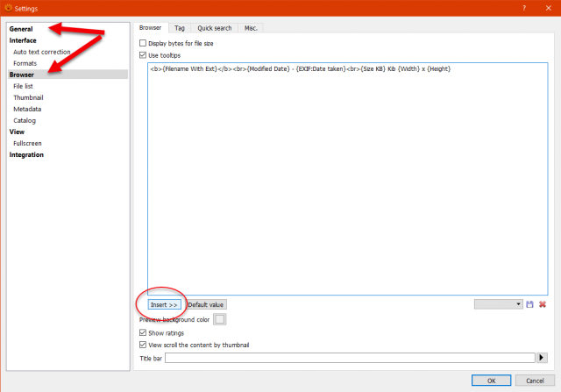Toggle the Use tooltips checkbox
The width and height of the screenshot is (561, 392).
143,55
